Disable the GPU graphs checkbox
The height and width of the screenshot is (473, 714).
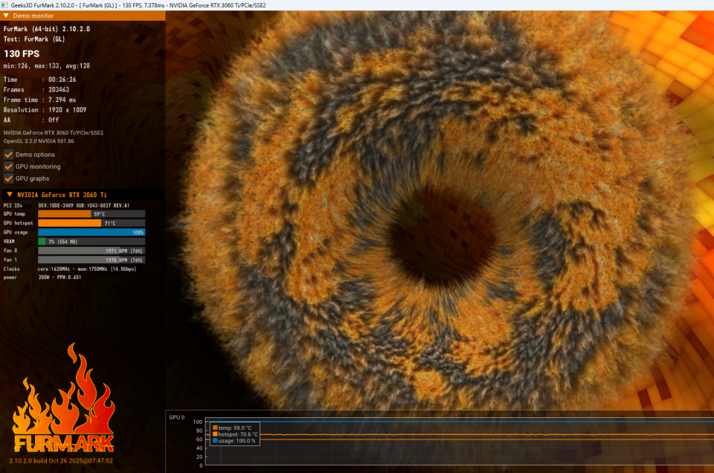tap(8, 178)
